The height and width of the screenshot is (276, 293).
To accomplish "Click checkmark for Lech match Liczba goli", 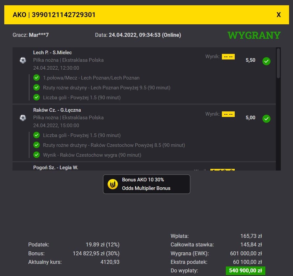I will point(37,98).
